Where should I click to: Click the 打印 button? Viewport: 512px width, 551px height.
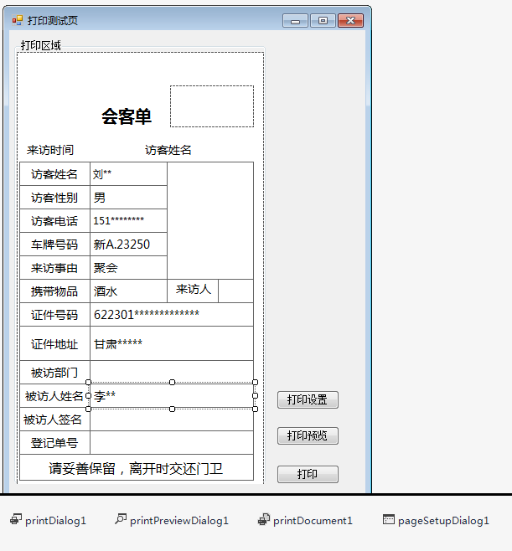(x=308, y=475)
